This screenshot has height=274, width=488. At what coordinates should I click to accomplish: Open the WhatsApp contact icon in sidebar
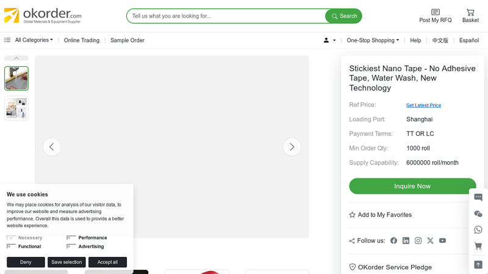(478, 230)
